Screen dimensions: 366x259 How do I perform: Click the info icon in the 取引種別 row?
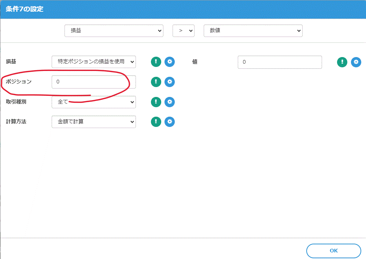(156, 102)
